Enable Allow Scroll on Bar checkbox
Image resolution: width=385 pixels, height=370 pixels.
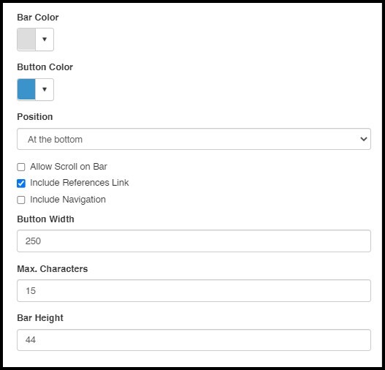tap(21, 167)
